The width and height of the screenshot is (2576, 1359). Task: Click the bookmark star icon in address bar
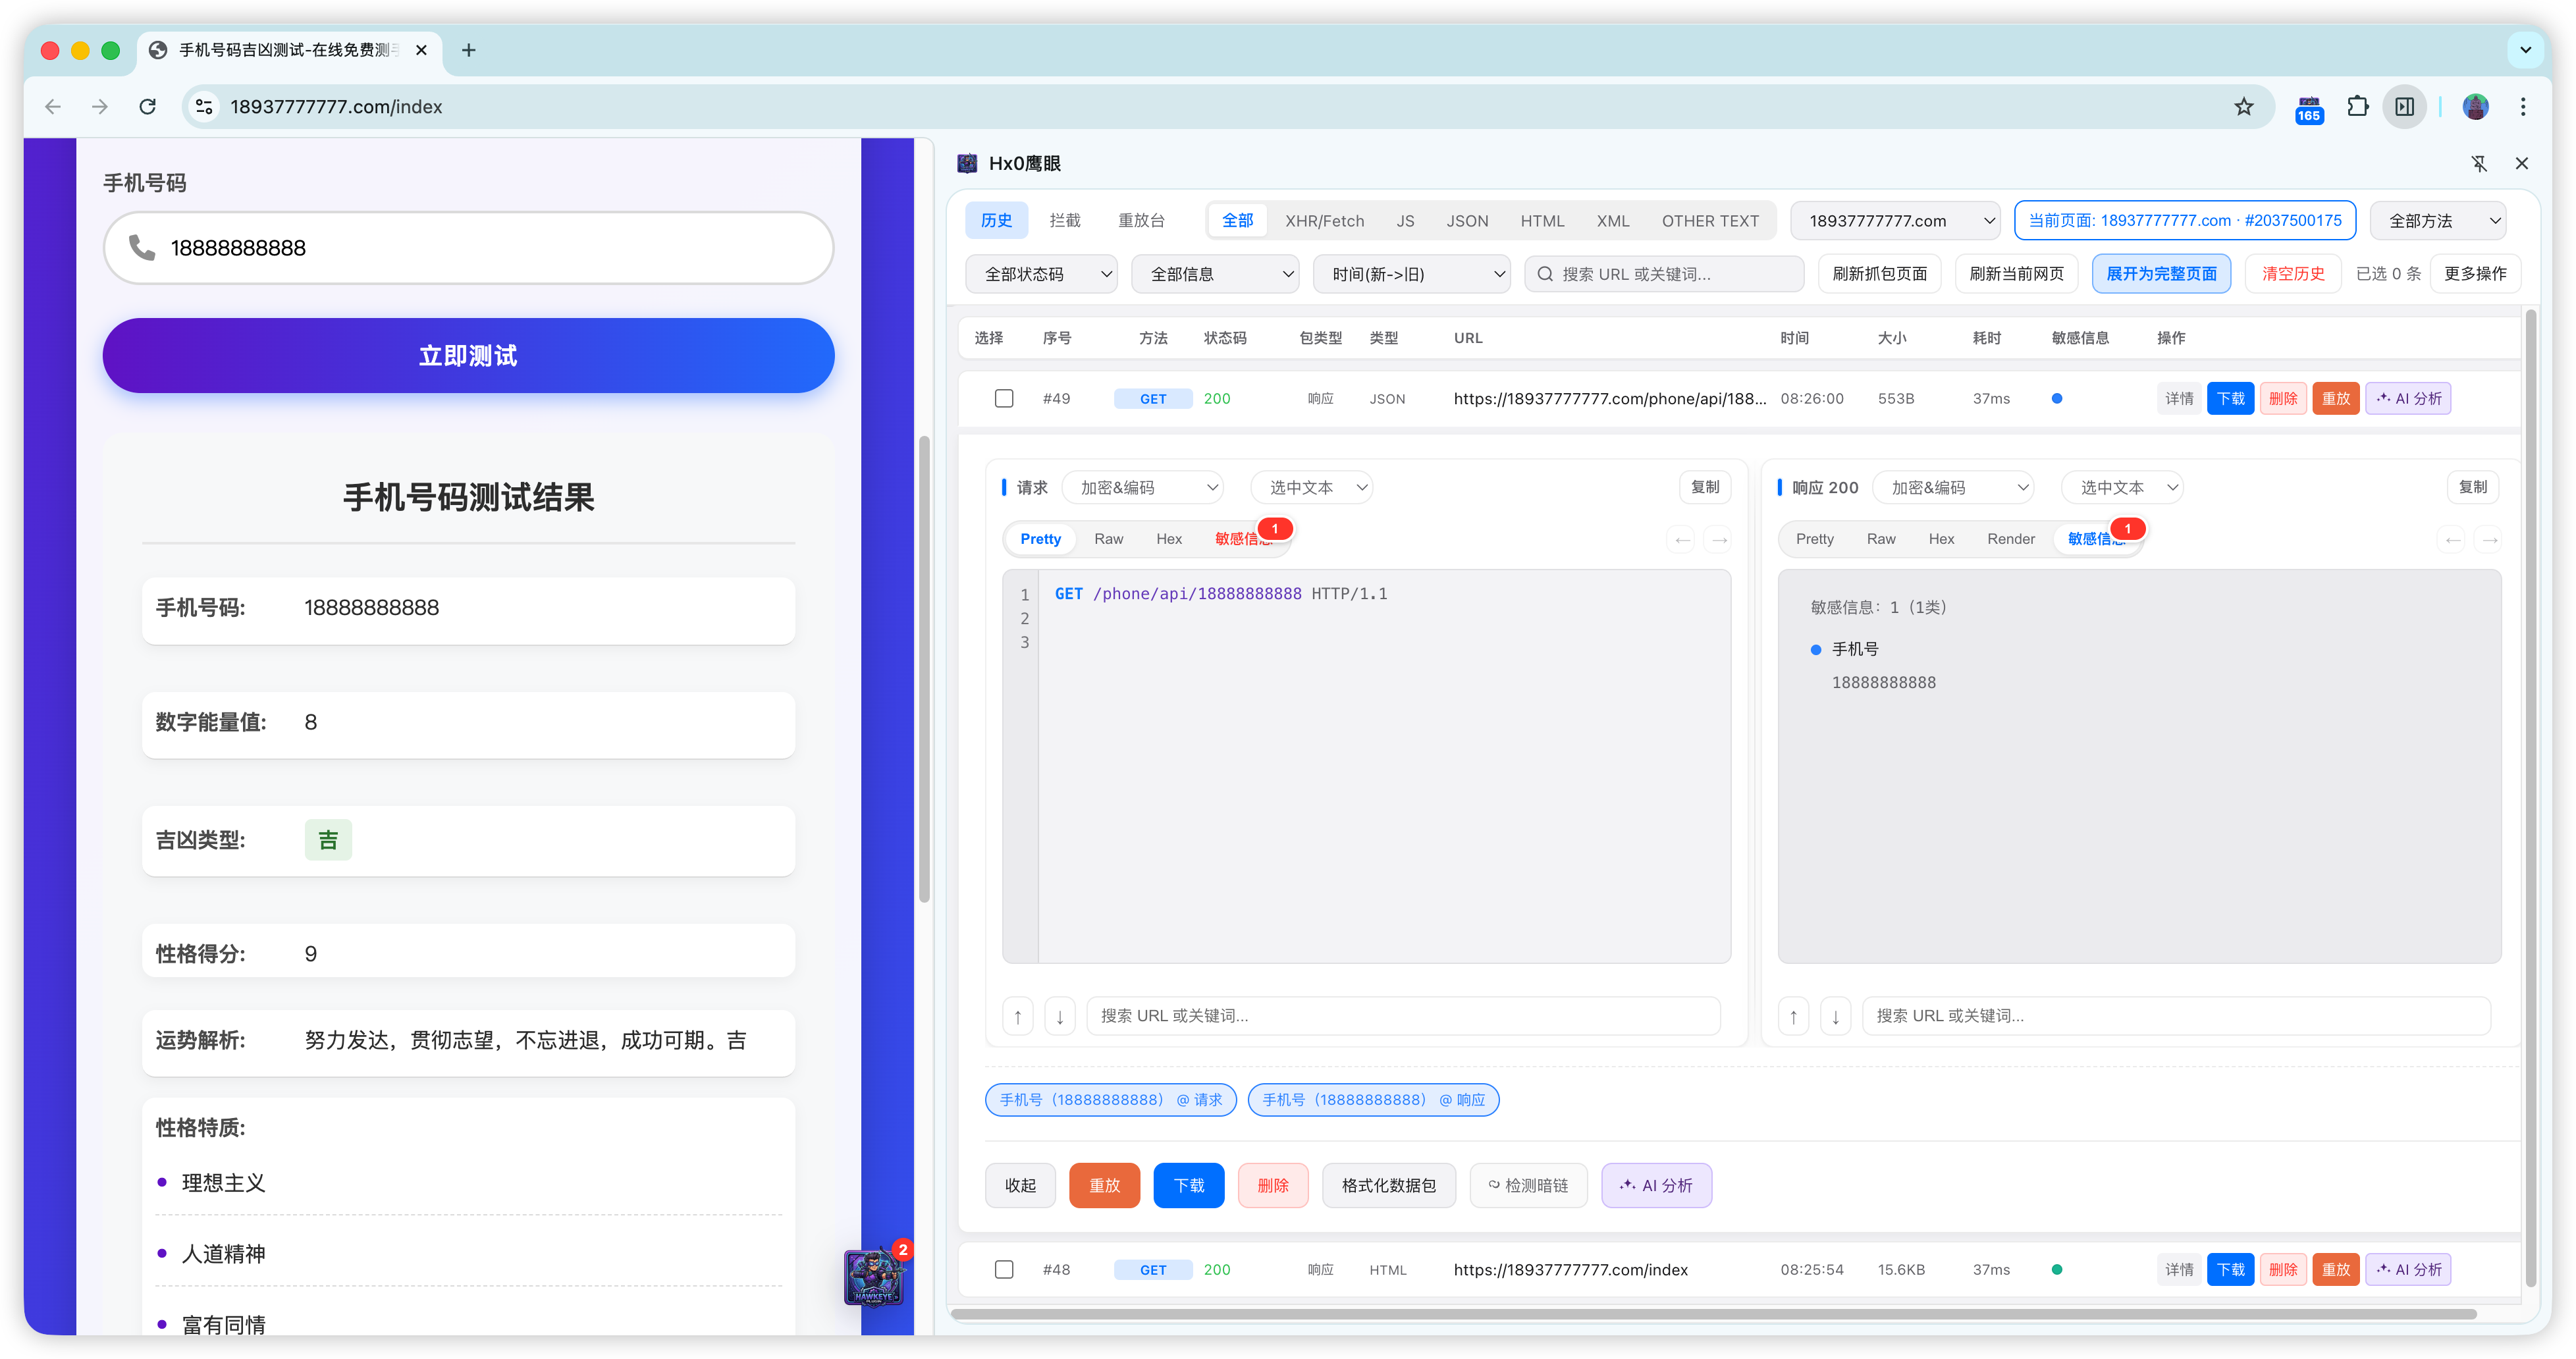point(2244,107)
